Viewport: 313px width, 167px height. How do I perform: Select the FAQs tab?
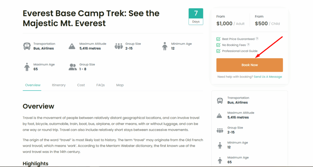coord(101,85)
